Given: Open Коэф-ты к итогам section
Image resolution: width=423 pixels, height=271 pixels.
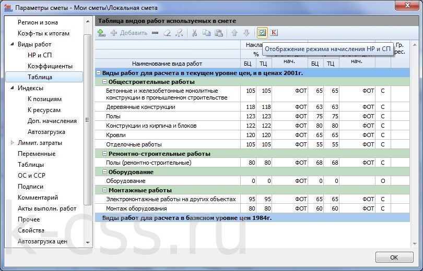Looking at the screenshot, I should [43, 33].
